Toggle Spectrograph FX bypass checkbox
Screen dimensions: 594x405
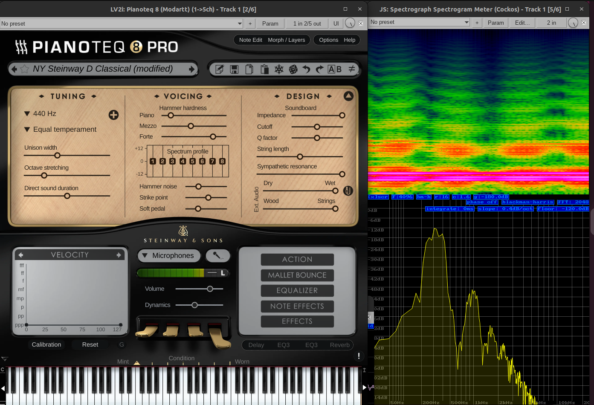[x=584, y=23]
